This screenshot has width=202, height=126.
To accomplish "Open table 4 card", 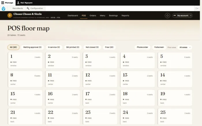I will 137,60.
